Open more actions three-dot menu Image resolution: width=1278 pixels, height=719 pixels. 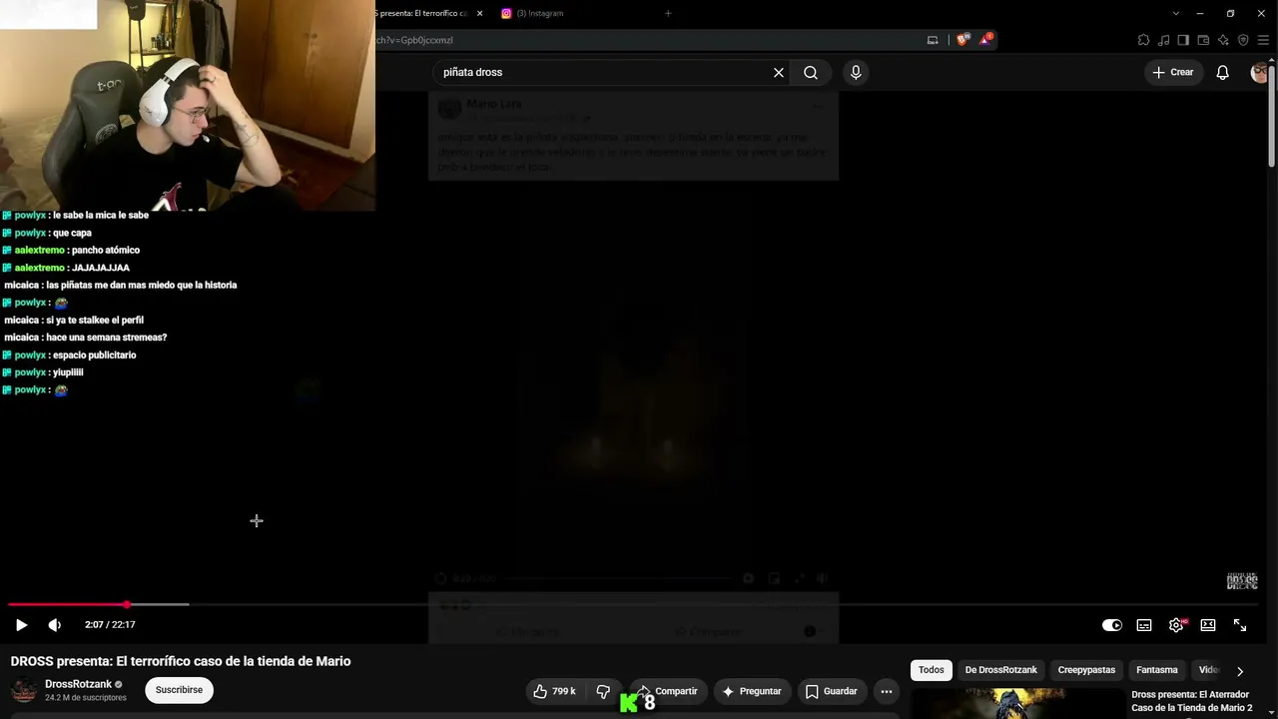coord(886,691)
